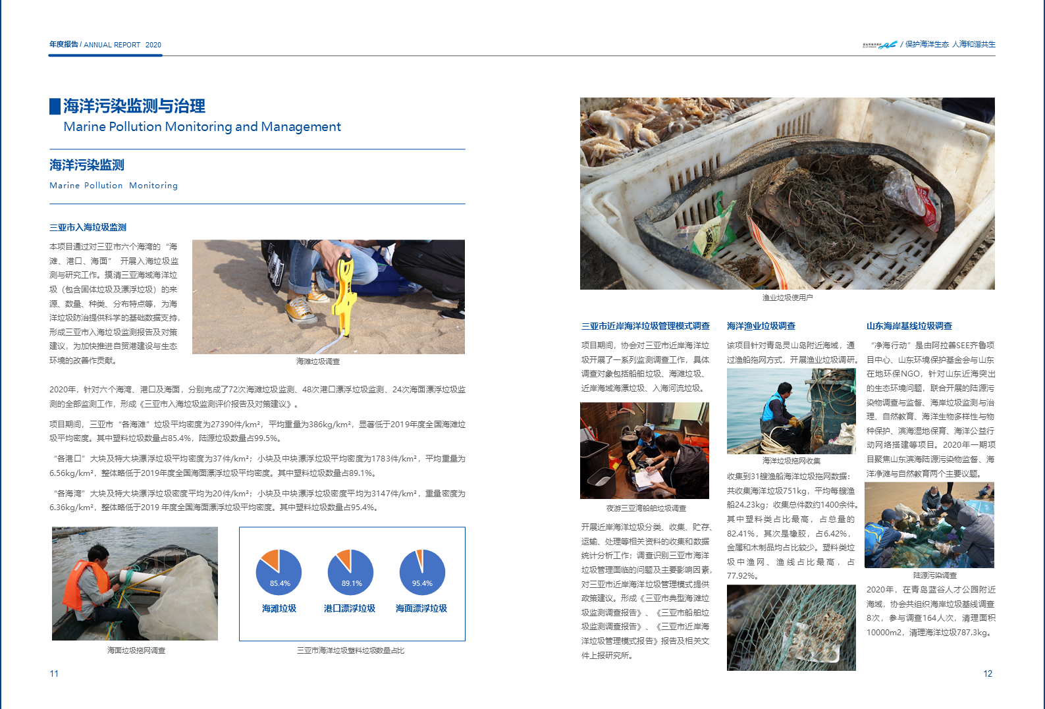Image resolution: width=1045 pixels, height=709 pixels.
Task: Open the fisherman on boat photo
Action: (x=791, y=411)
